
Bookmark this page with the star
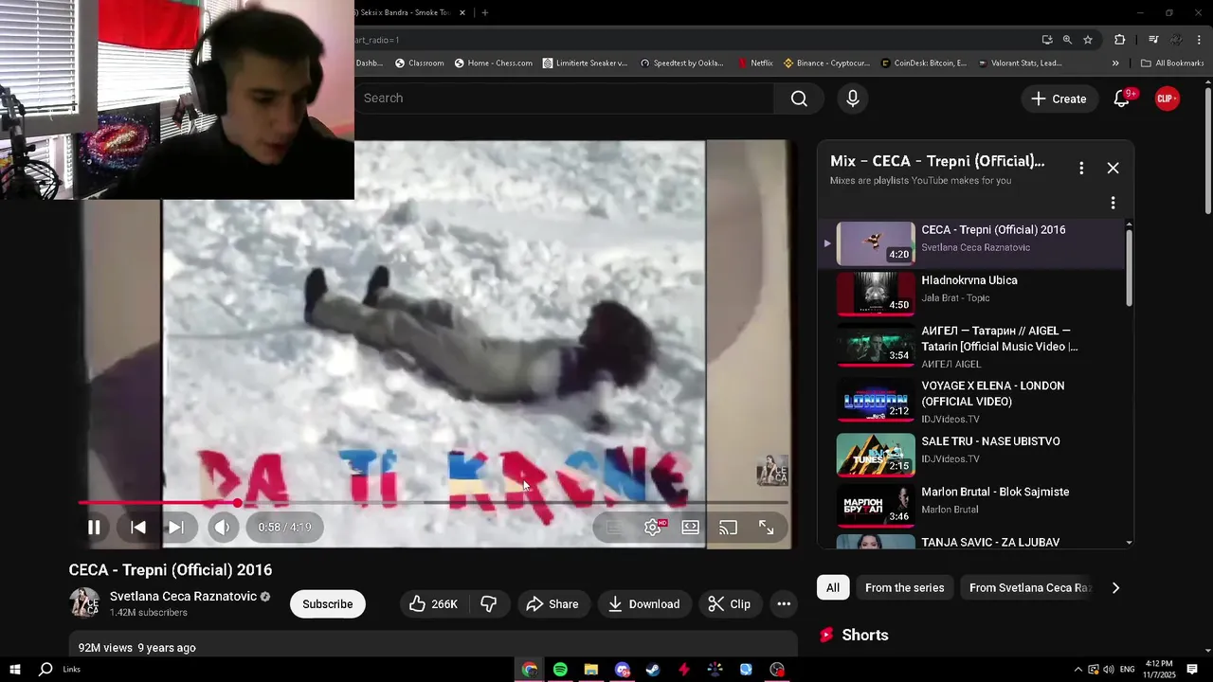pos(1088,40)
